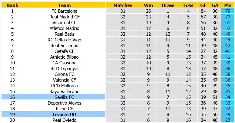Click the Loss column header
The image size is (235, 123).
click(x=188, y=5)
